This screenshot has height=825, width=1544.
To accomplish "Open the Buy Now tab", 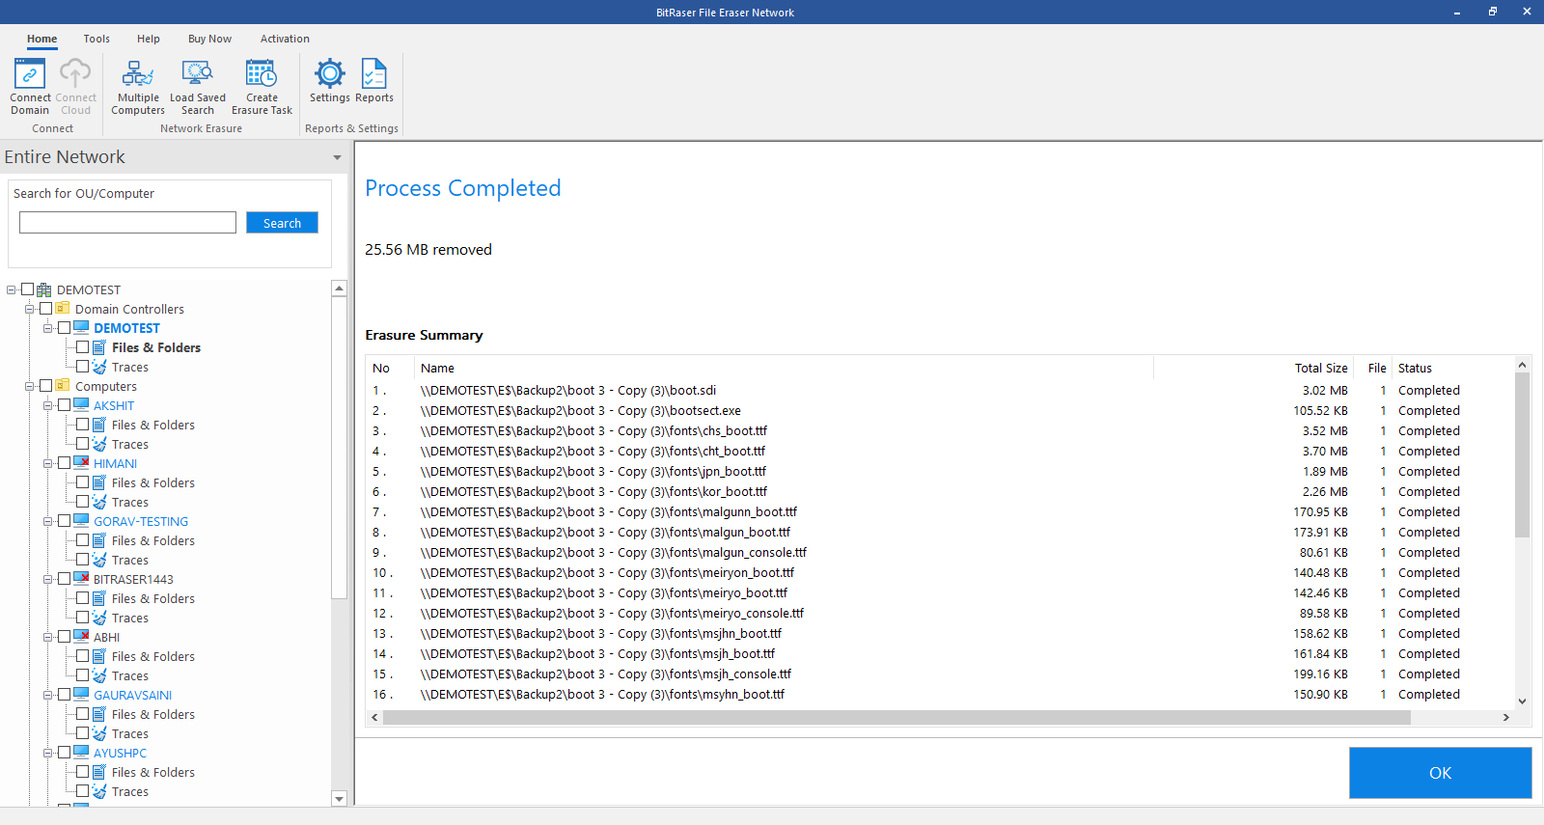I will [209, 39].
